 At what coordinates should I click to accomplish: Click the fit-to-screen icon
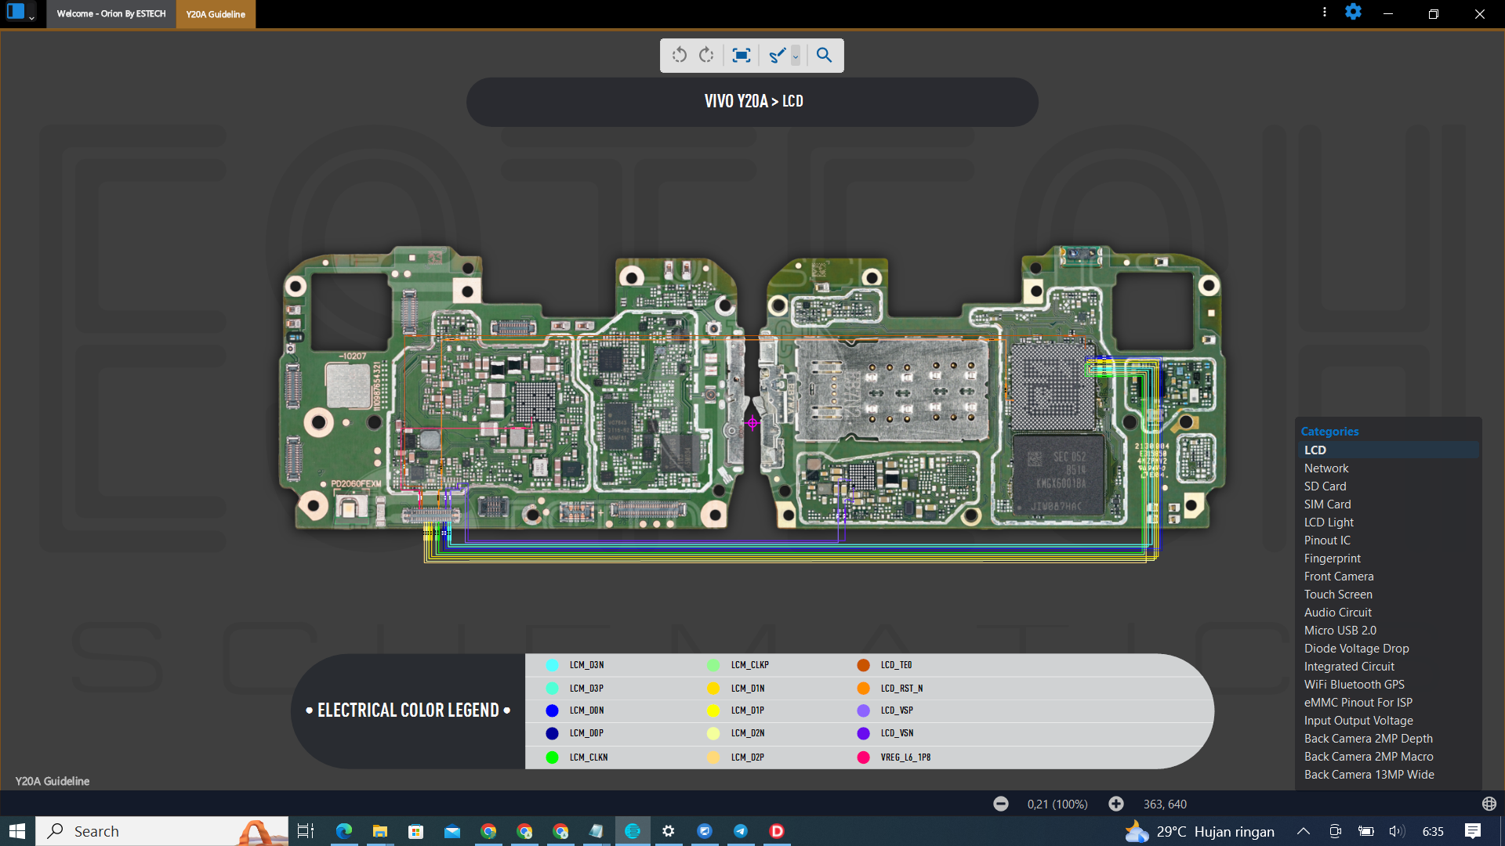pyautogui.click(x=741, y=55)
